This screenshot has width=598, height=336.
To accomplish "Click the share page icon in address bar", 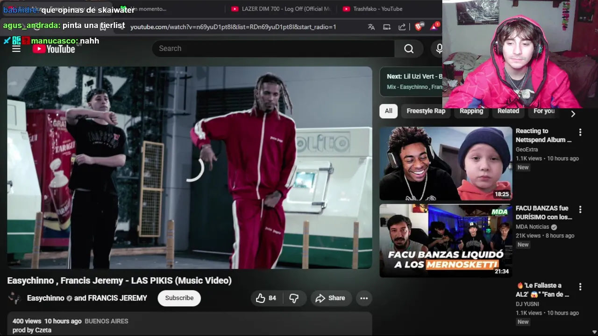I will tap(402, 27).
